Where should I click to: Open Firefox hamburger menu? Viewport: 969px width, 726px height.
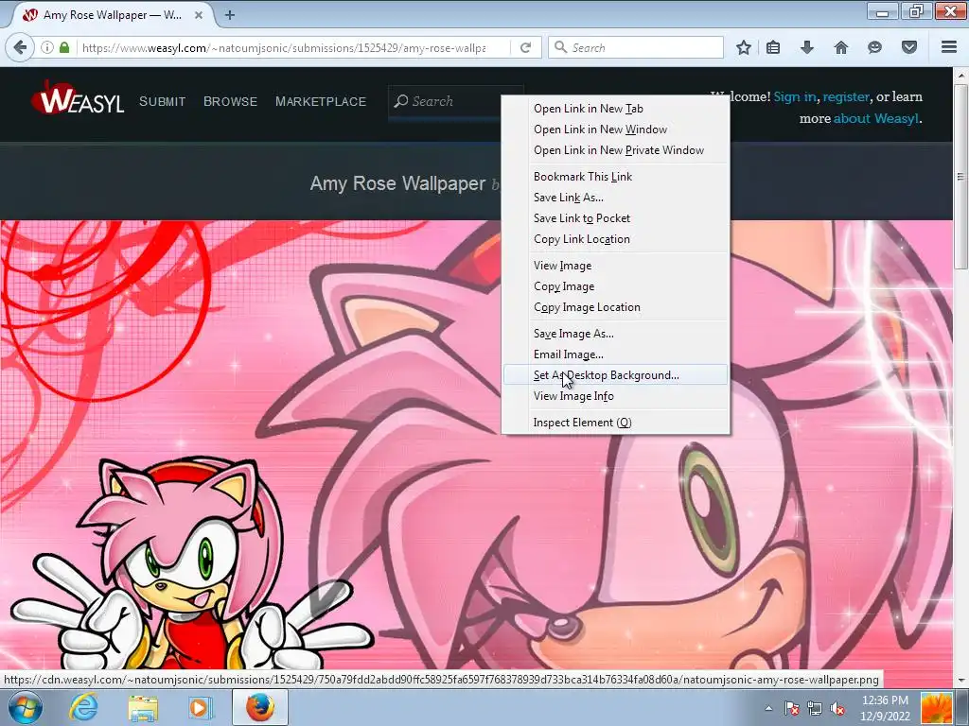(949, 47)
